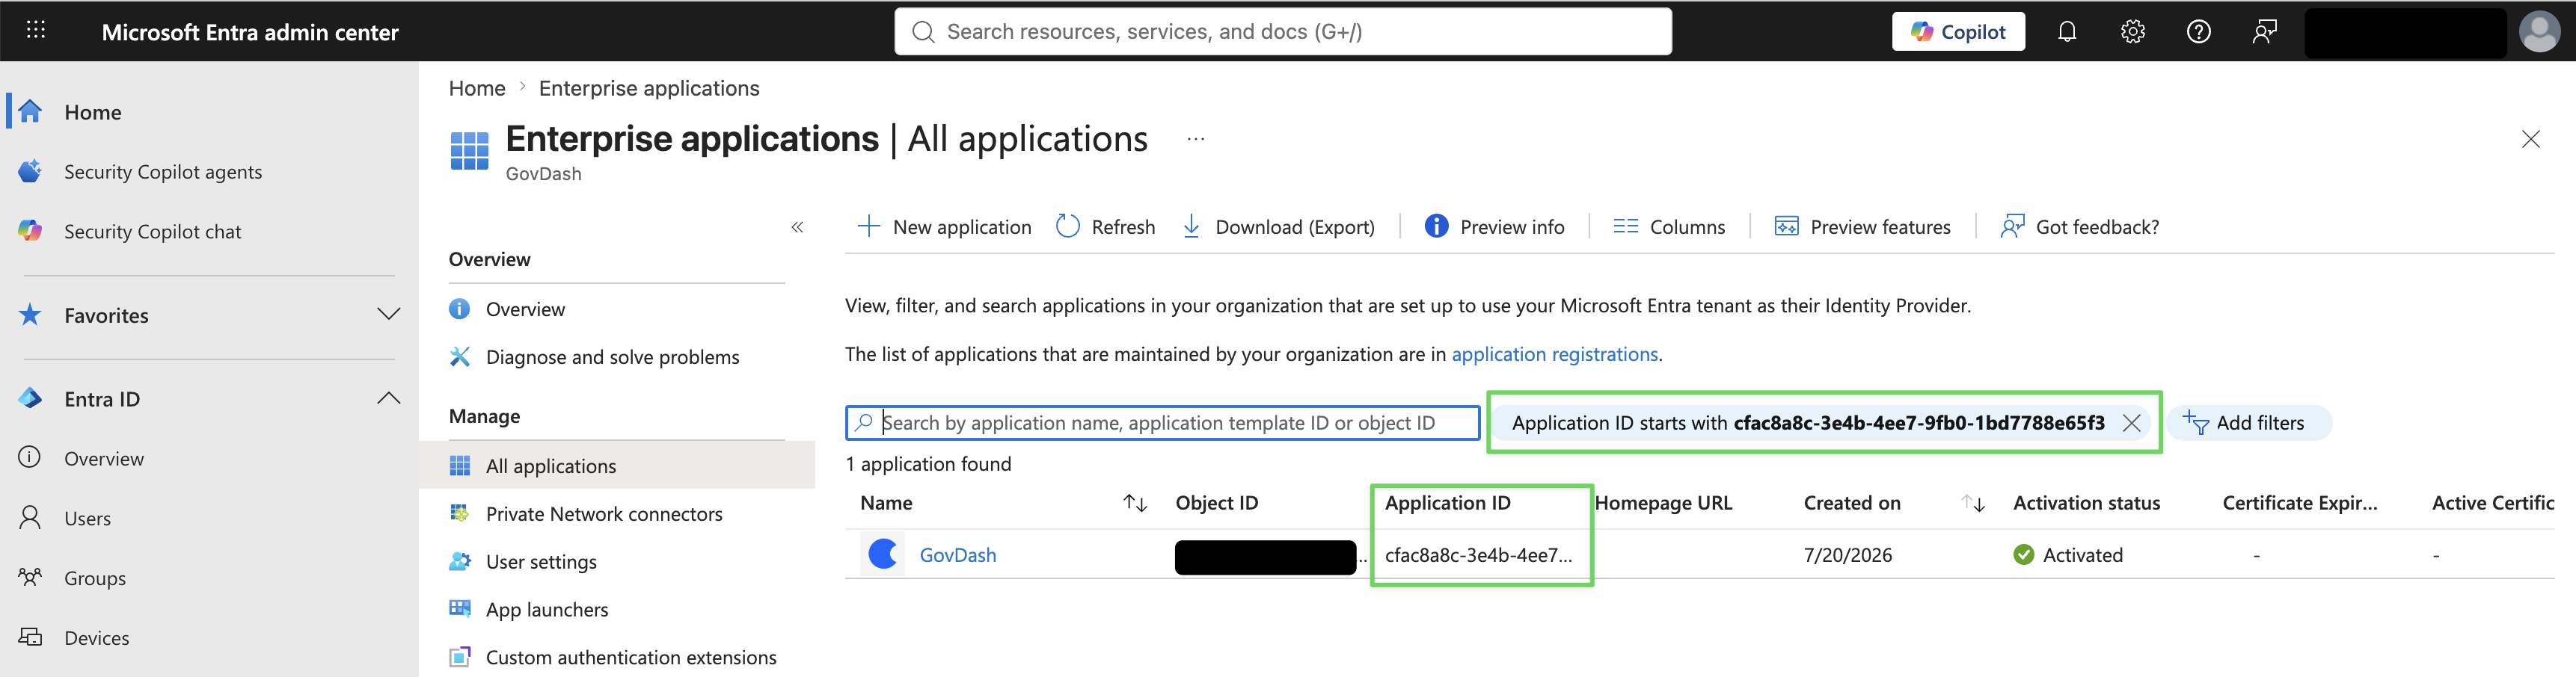Refresh the applications list

1106,226
